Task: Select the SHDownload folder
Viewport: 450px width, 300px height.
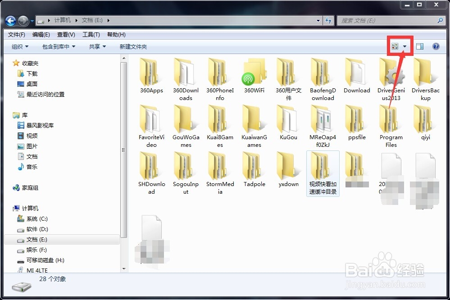Action: (x=151, y=173)
